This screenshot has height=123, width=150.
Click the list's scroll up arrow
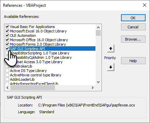[98, 27]
